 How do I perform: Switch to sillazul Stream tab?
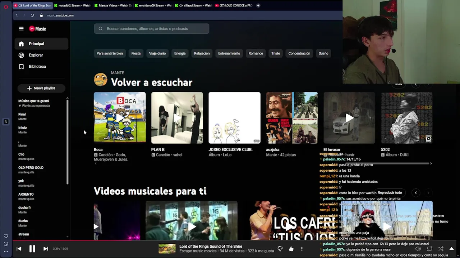[194, 5]
